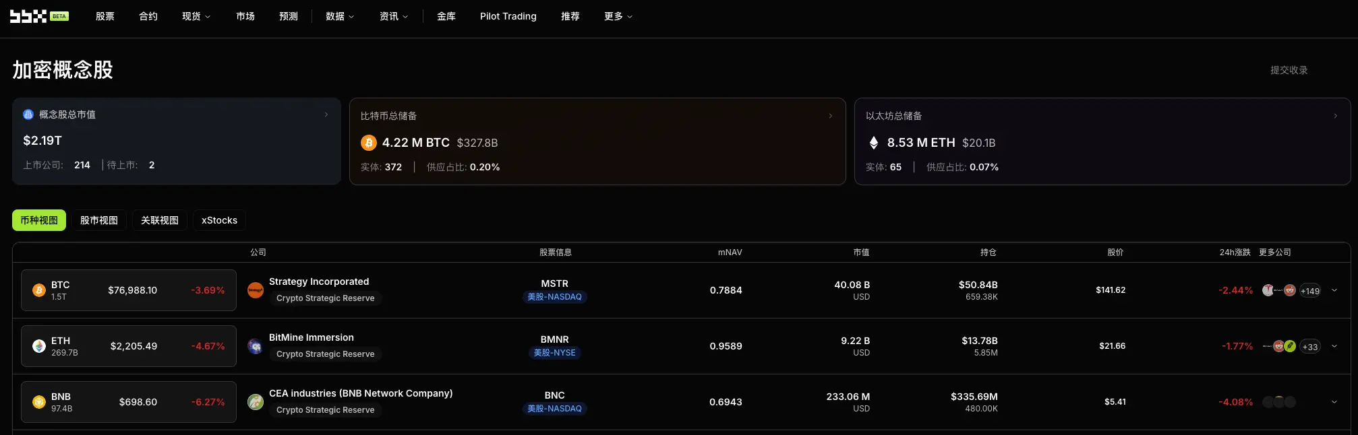The image size is (1358, 435).
Task: Expand the BitMine Immersion row chevron
Action: coord(1334,346)
